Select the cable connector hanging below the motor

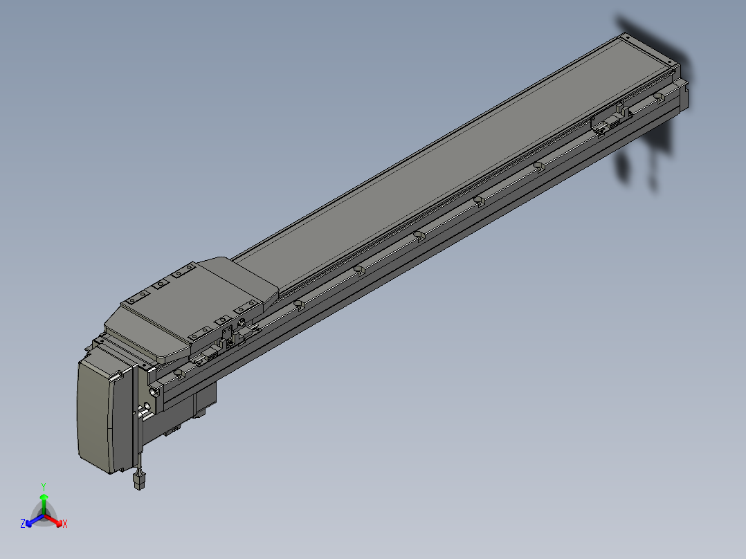point(139,479)
